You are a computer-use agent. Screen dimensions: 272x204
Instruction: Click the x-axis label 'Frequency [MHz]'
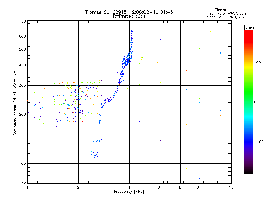129,191
